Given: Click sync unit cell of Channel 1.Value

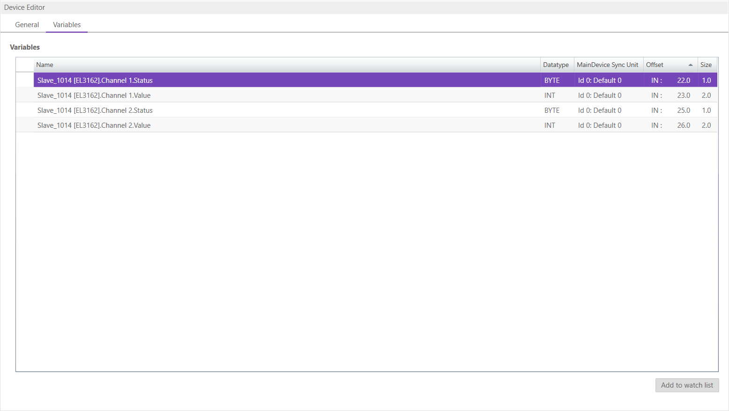Looking at the screenshot, I should tap(600, 95).
